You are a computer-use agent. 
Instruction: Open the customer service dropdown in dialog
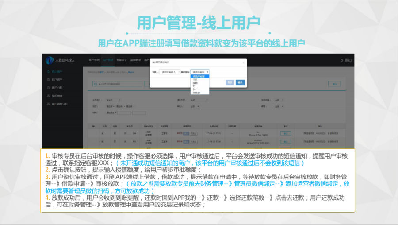200,71
